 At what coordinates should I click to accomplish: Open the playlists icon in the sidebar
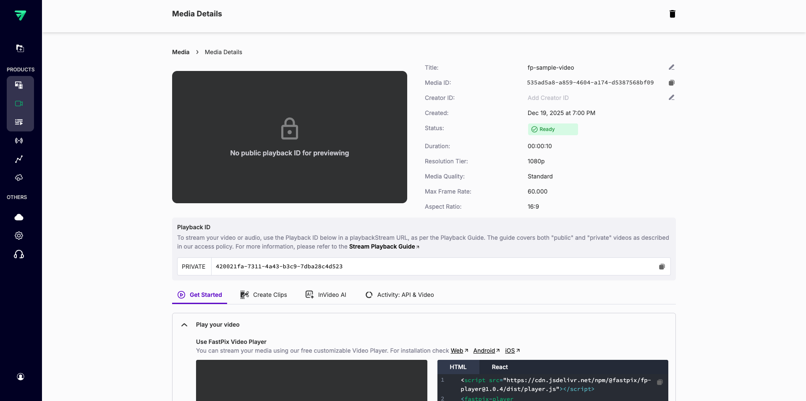click(19, 122)
